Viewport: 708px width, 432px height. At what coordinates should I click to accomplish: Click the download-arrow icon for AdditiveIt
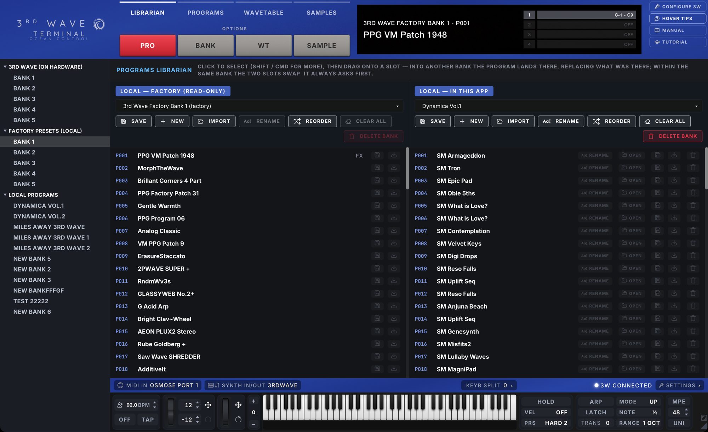[394, 369]
